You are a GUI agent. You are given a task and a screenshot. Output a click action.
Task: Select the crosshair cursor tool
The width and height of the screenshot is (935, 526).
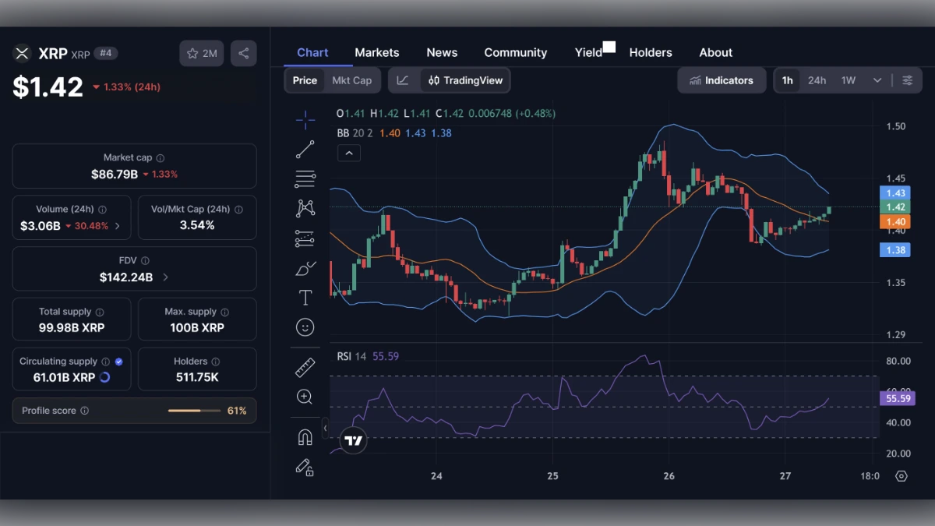[305, 119]
